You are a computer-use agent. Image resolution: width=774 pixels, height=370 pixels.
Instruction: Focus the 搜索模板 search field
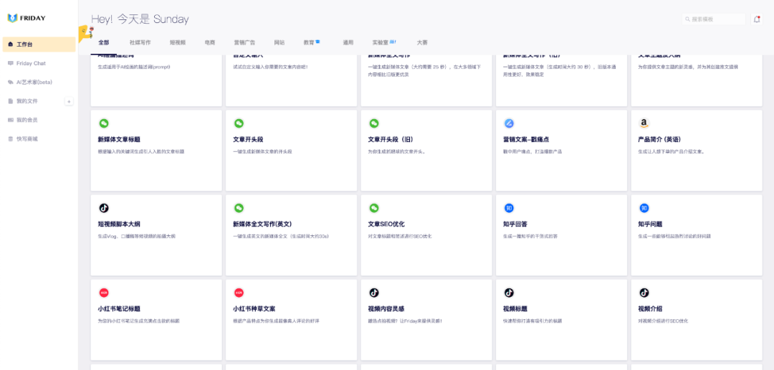(714, 19)
